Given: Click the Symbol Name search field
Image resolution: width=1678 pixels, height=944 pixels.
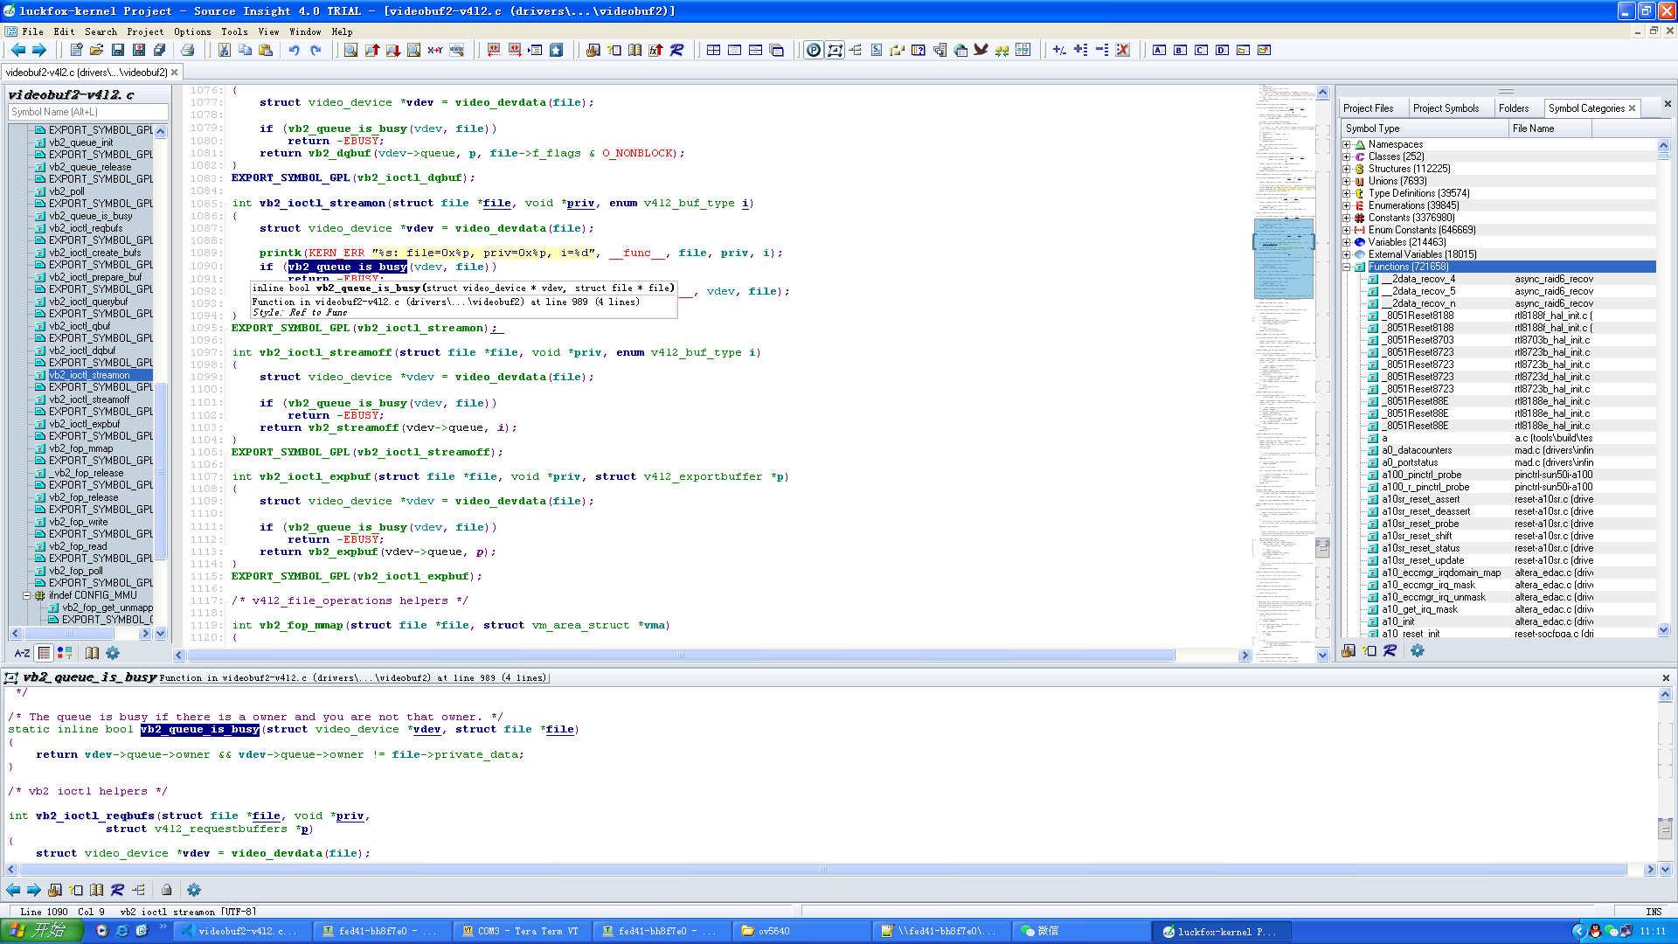Looking at the screenshot, I should point(87,112).
